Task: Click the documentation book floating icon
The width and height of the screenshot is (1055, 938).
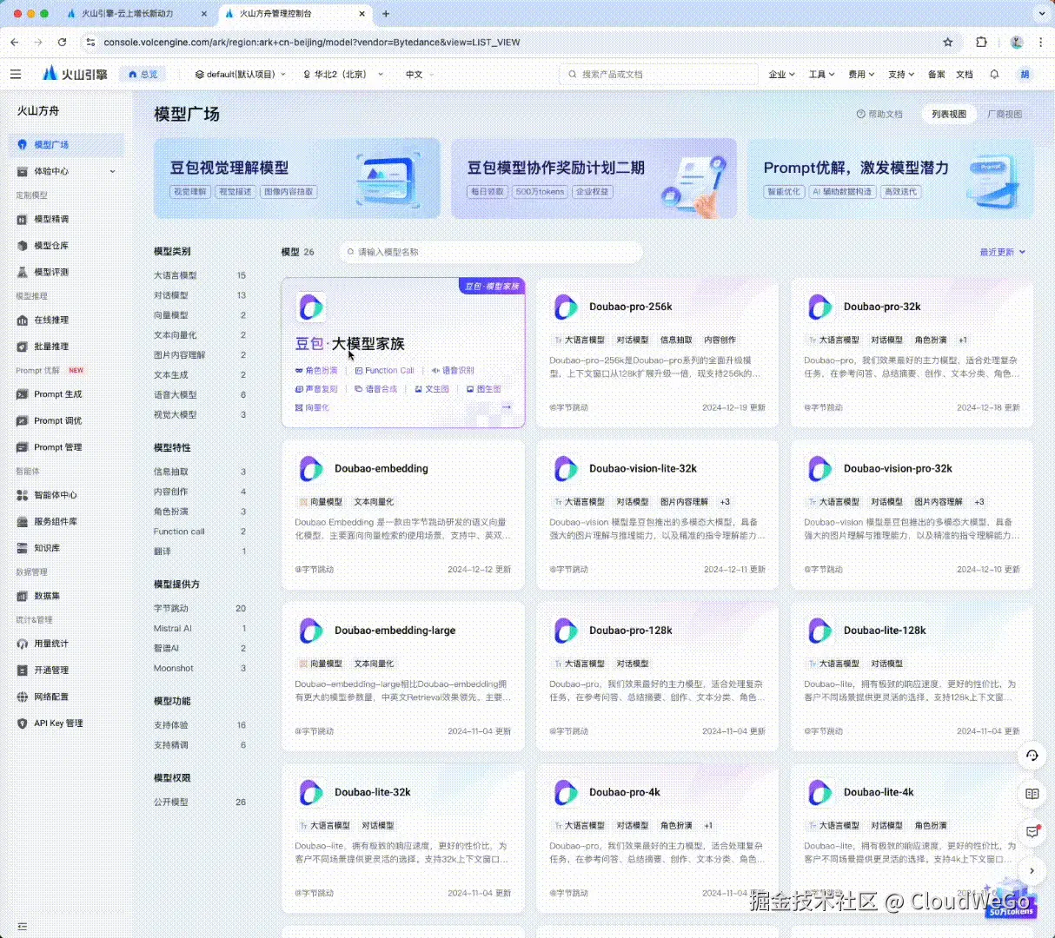Action: click(1032, 794)
